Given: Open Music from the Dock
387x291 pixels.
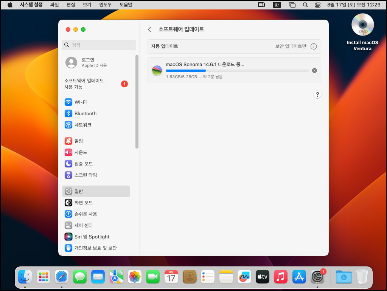Looking at the screenshot, I should coord(281,277).
